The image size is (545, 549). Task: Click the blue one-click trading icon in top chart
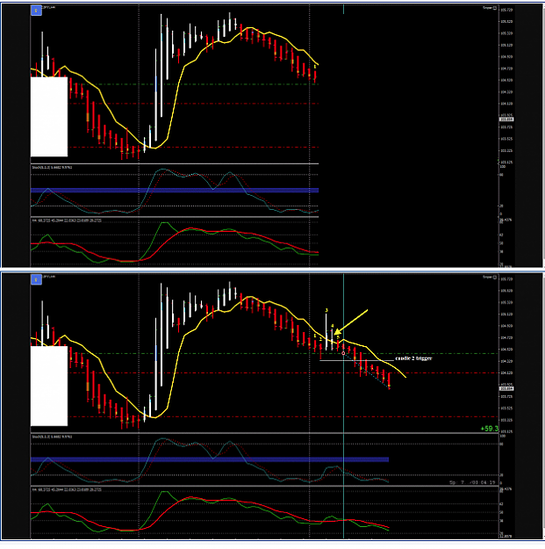(x=36, y=11)
